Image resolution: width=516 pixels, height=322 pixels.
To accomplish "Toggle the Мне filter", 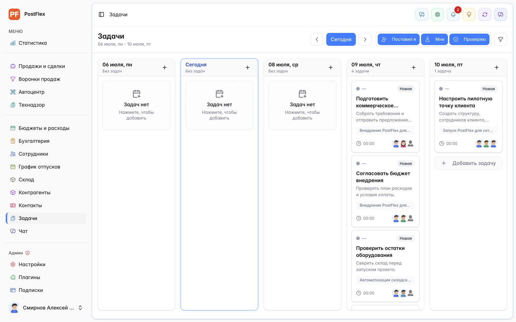I will coord(434,39).
